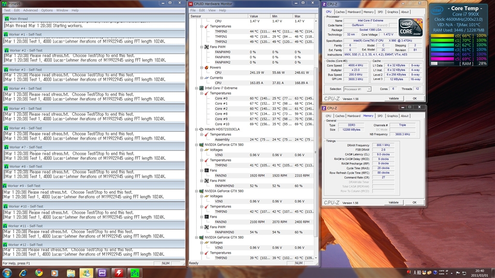Click the Intel Core i7 Extreme chip icon

pyautogui.click(x=201, y=88)
